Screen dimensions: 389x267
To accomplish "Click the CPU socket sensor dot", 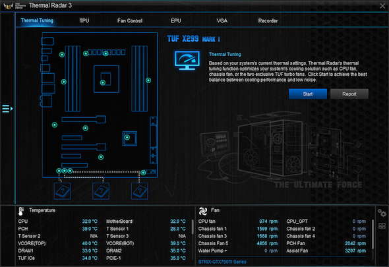I will coord(103,82).
